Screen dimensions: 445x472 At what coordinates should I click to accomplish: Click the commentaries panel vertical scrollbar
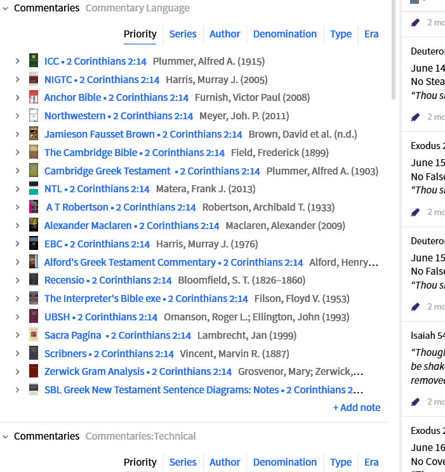[393, 49]
